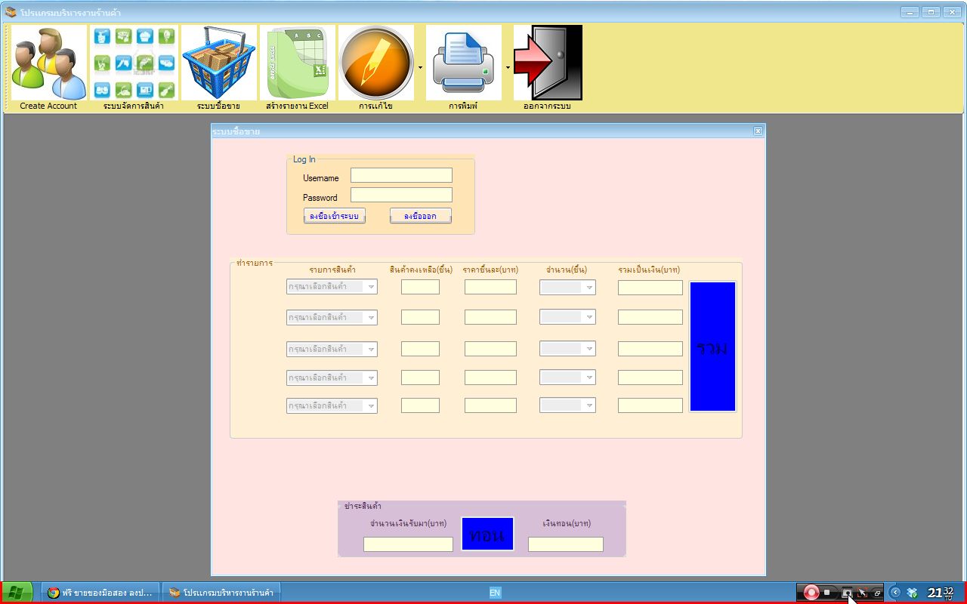Click the EN language indicator
Screen dimensions: 967x604
click(x=495, y=593)
